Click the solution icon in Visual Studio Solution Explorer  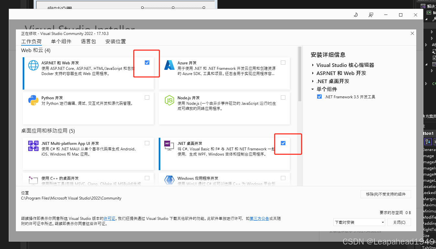(423, 6)
